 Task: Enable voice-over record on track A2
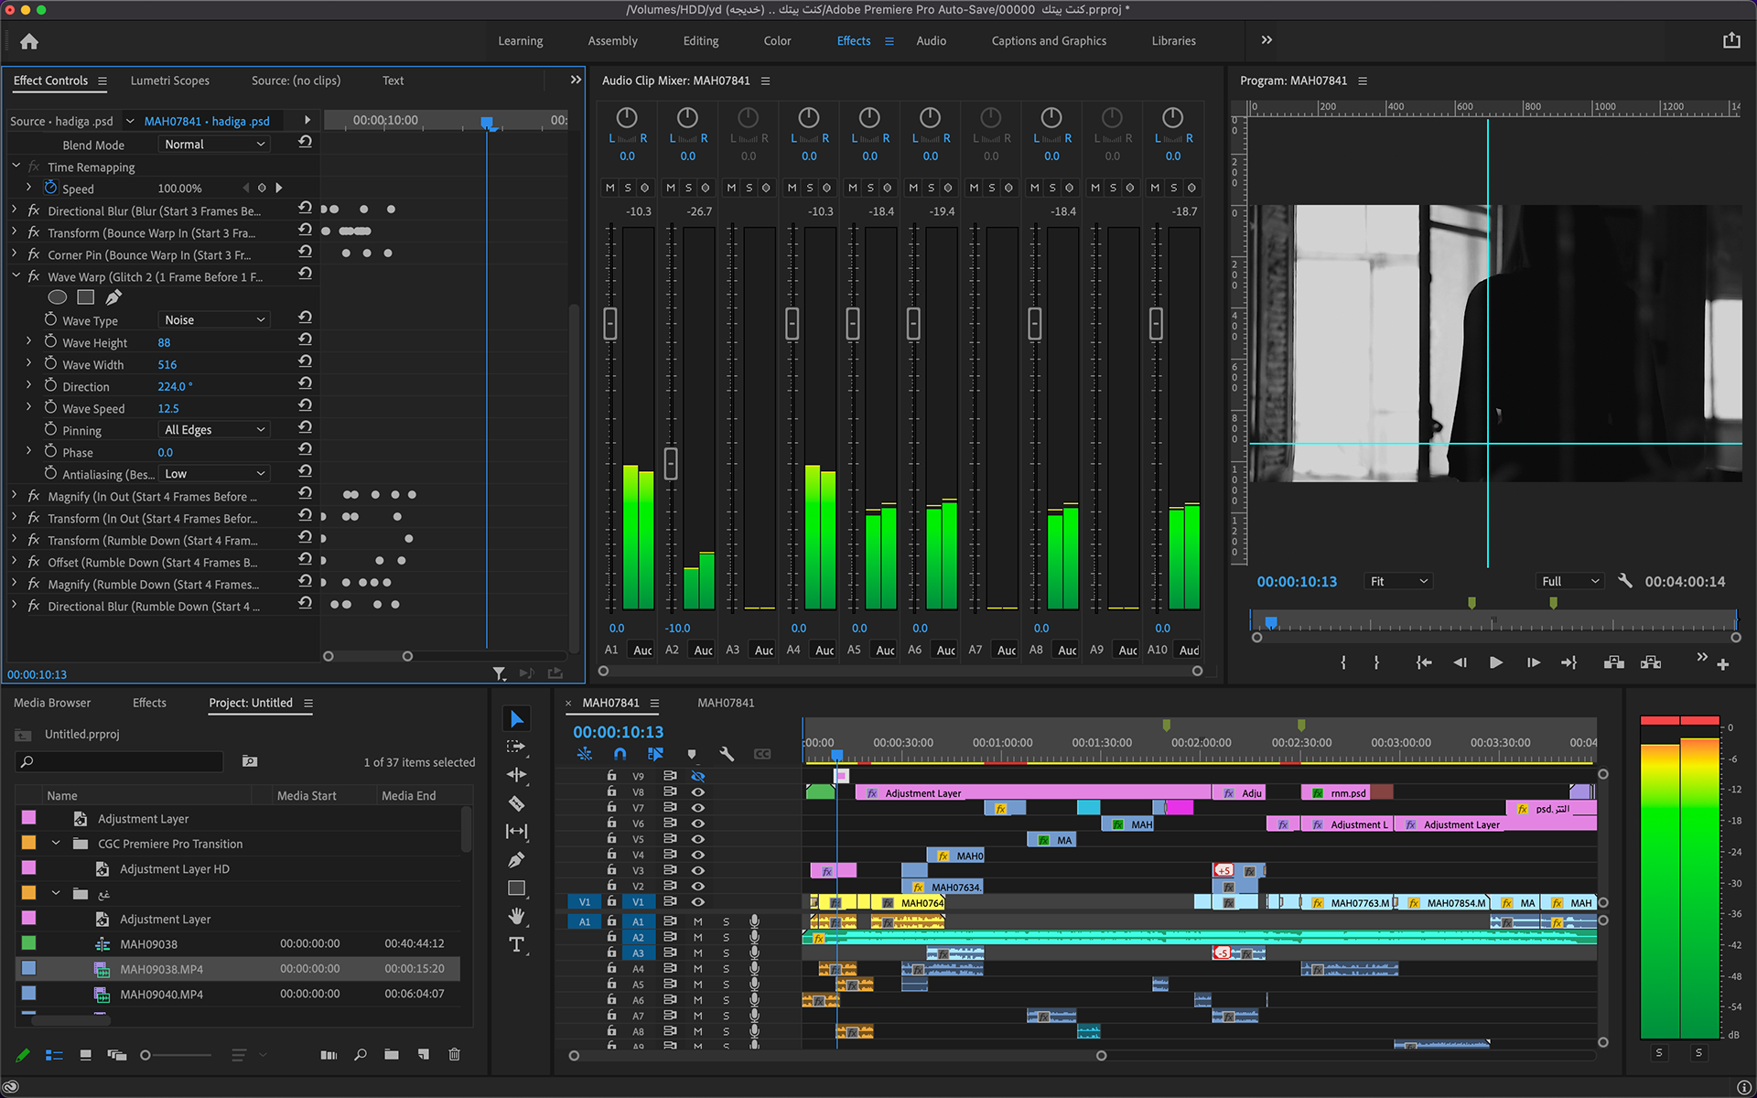click(754, 937)
